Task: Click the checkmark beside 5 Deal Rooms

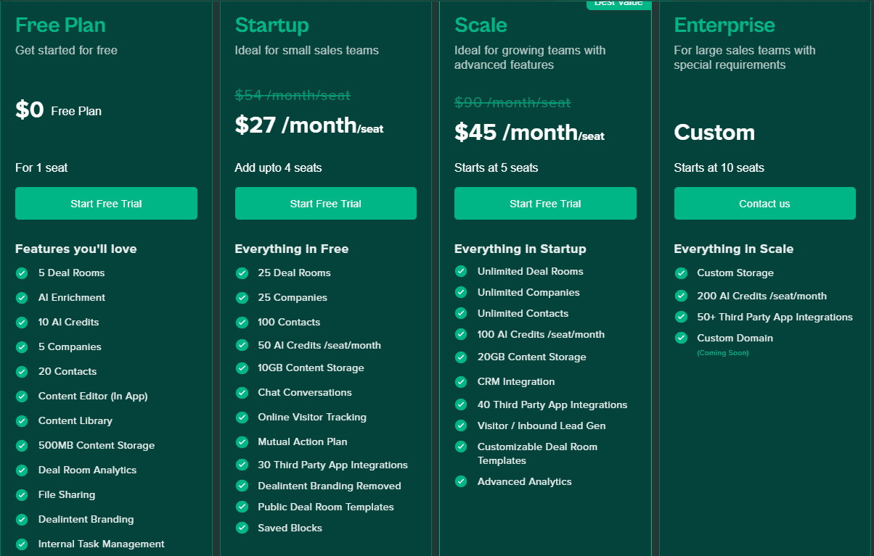Action: [x=22, y=273]
